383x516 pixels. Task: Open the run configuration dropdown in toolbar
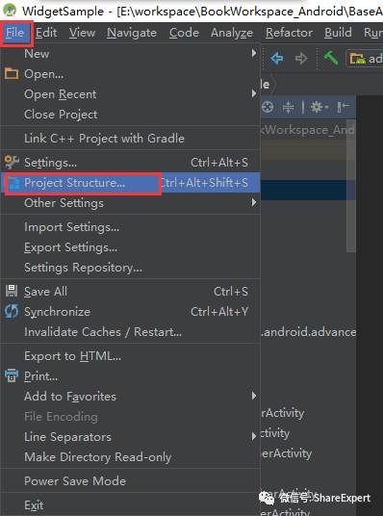pos(365,59)
